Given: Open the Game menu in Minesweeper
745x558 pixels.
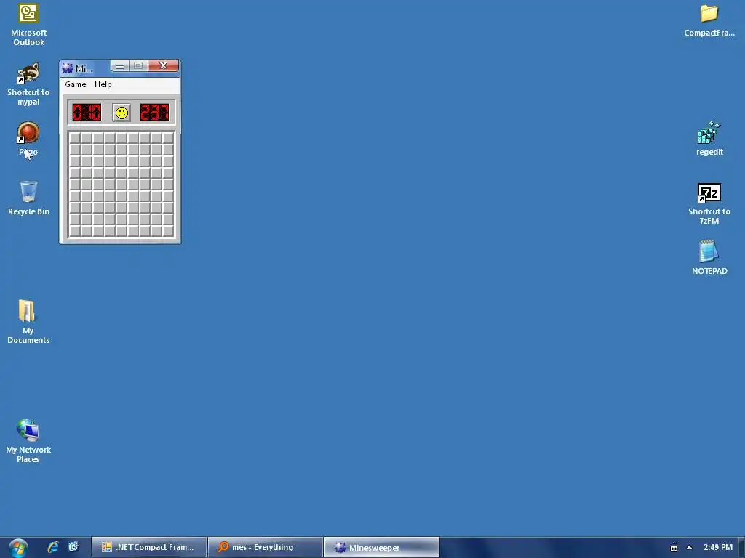Looking at the screenshot, I should click(x=76, y=84).
